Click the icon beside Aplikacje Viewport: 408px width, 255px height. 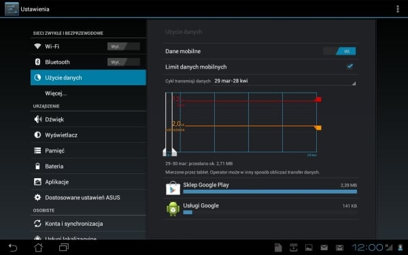click(x=37, y=182)
